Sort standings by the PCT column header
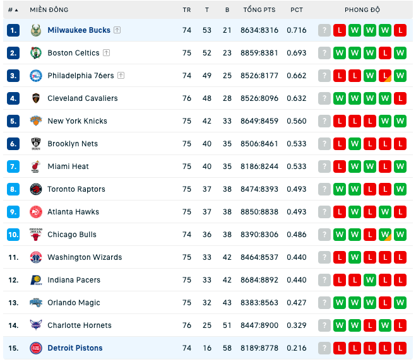Image resolution: width=416 pixels, height=362 pixels. [296, 10]
